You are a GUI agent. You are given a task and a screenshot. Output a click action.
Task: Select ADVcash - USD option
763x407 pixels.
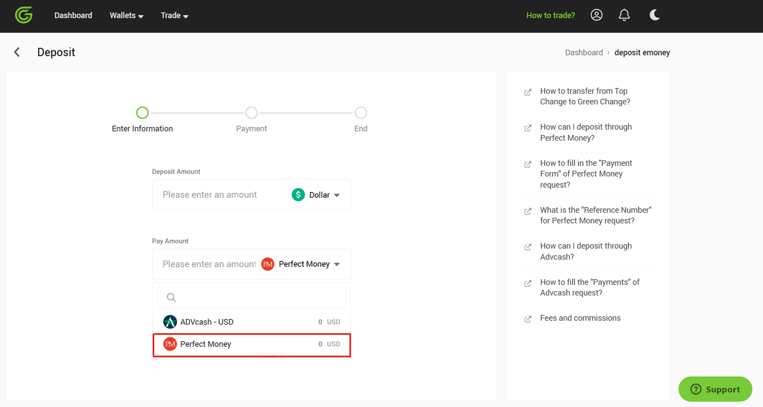[x=251, y=322]
